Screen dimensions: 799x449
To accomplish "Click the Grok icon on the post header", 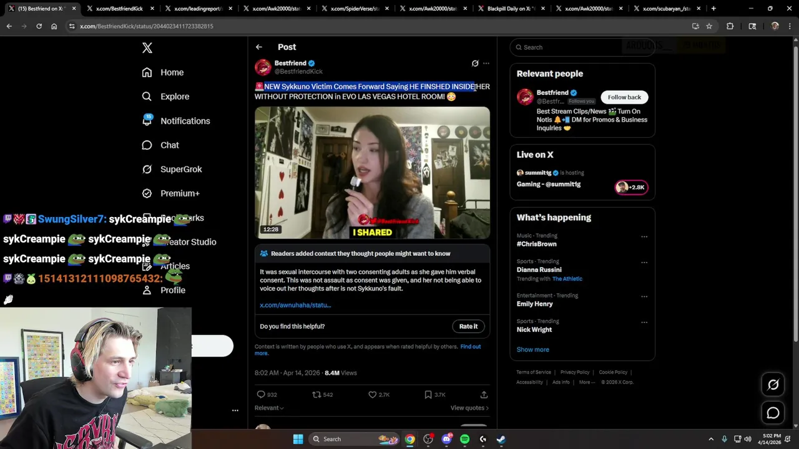I will point(475,63).
